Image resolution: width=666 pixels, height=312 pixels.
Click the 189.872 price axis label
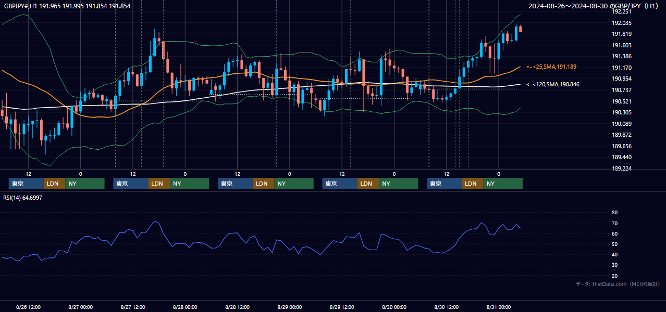(621, 135)
